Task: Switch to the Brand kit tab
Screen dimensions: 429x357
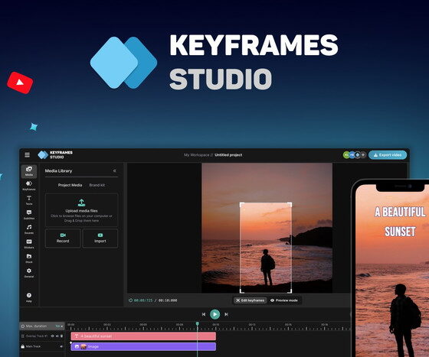Action: point(97,185)
